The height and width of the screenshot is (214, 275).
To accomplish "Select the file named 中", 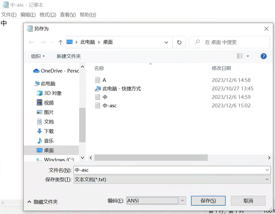I will [x=105, y=97].
